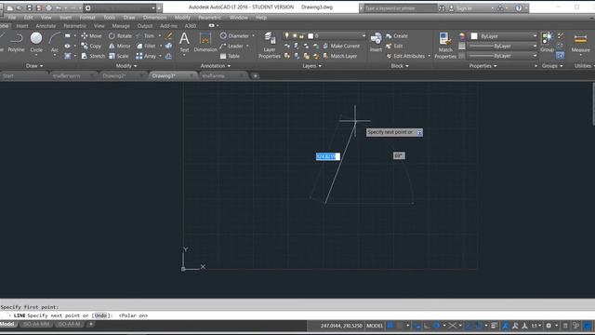
Task: Toggle MODEL space button in status bar
Action: 375,326
